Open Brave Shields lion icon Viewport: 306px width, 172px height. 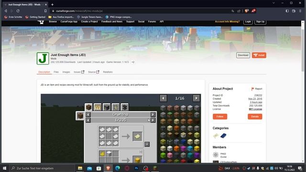[247, 11]
